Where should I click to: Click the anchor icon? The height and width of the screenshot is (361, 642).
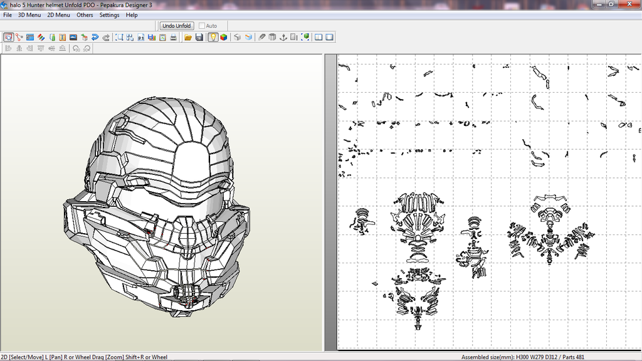coord(283,37)
